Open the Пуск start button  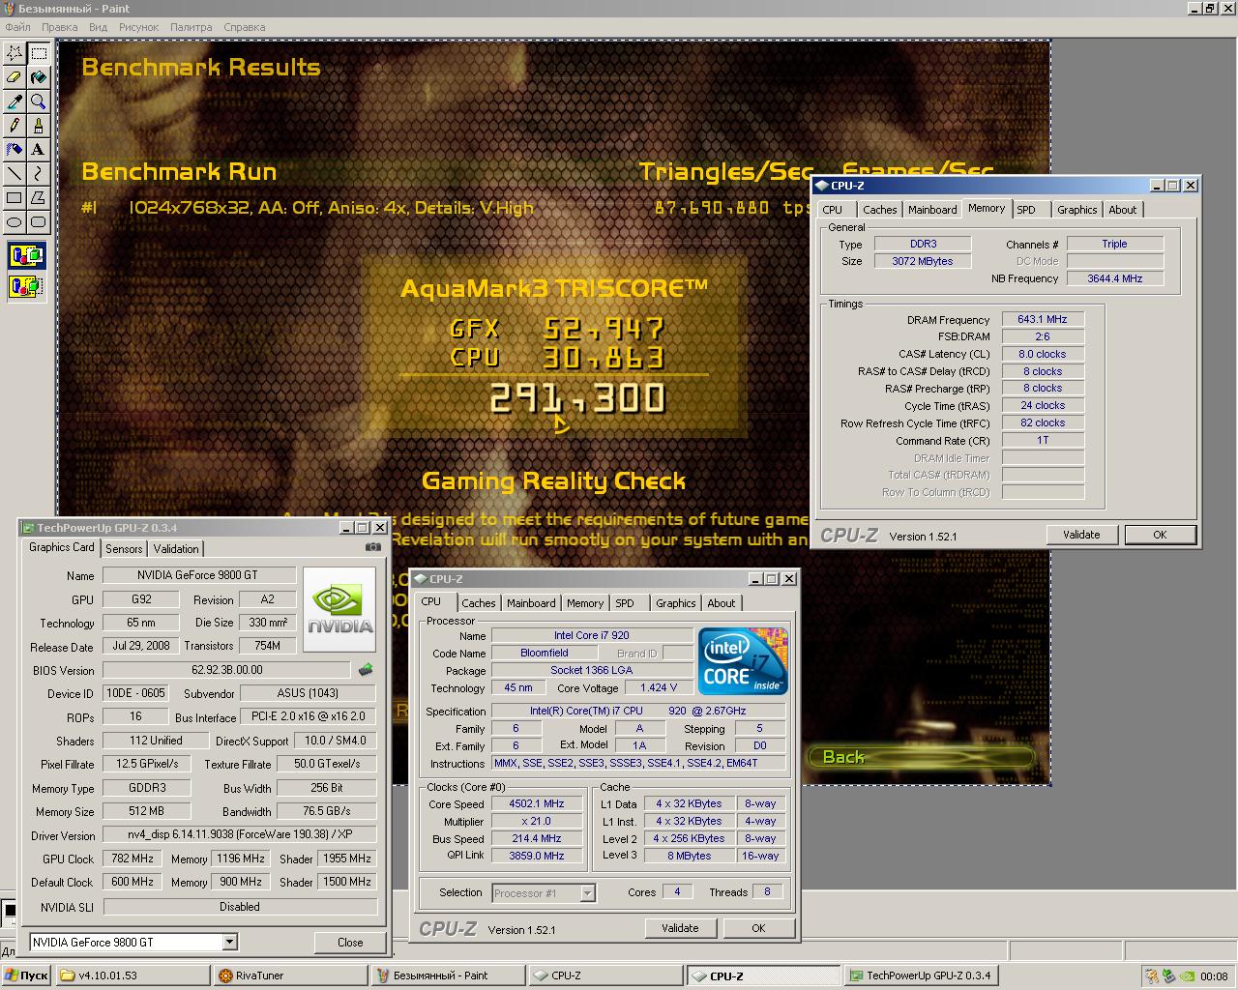tap(27, 975)
